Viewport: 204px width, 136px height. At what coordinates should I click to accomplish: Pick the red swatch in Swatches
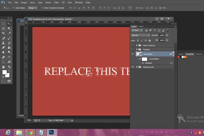point(179,57)
